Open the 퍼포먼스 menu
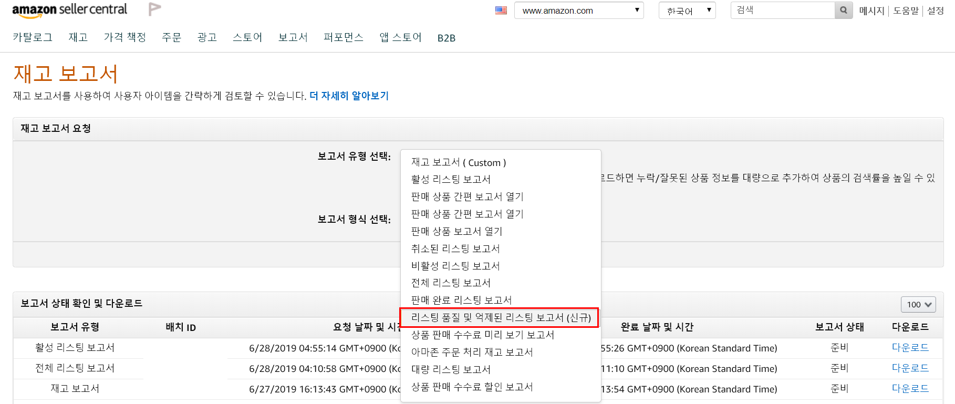 (344, 37)
